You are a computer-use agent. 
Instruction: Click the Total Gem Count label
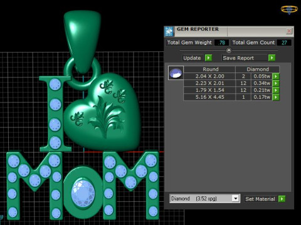(253, 42)
